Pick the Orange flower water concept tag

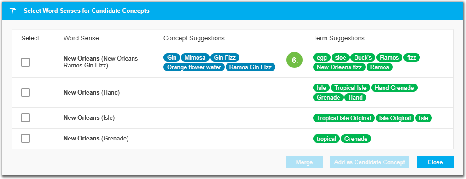(194, 67)
